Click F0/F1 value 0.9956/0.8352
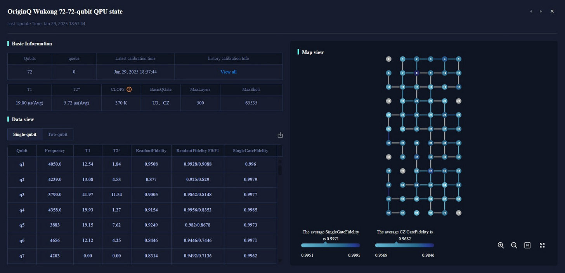 coord(198,210)
